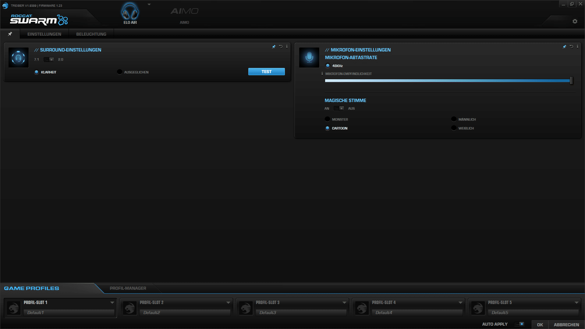
Task: Toggle the 7.1 / 2.0 surround switch
Action: pos(49,59)
